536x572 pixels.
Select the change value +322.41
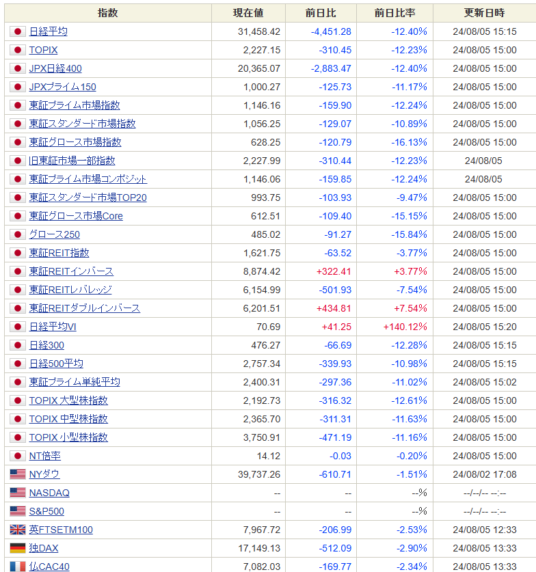point(334,271)
